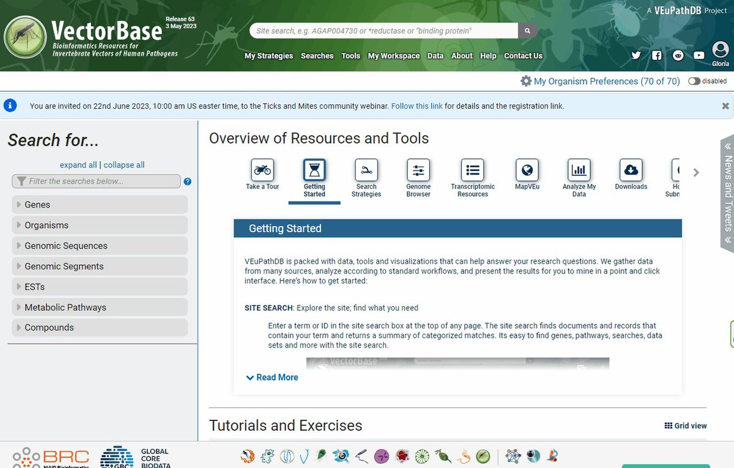The image size is (734, 468).
Task: Show more resource icons with right arrow
Action: 696,172
